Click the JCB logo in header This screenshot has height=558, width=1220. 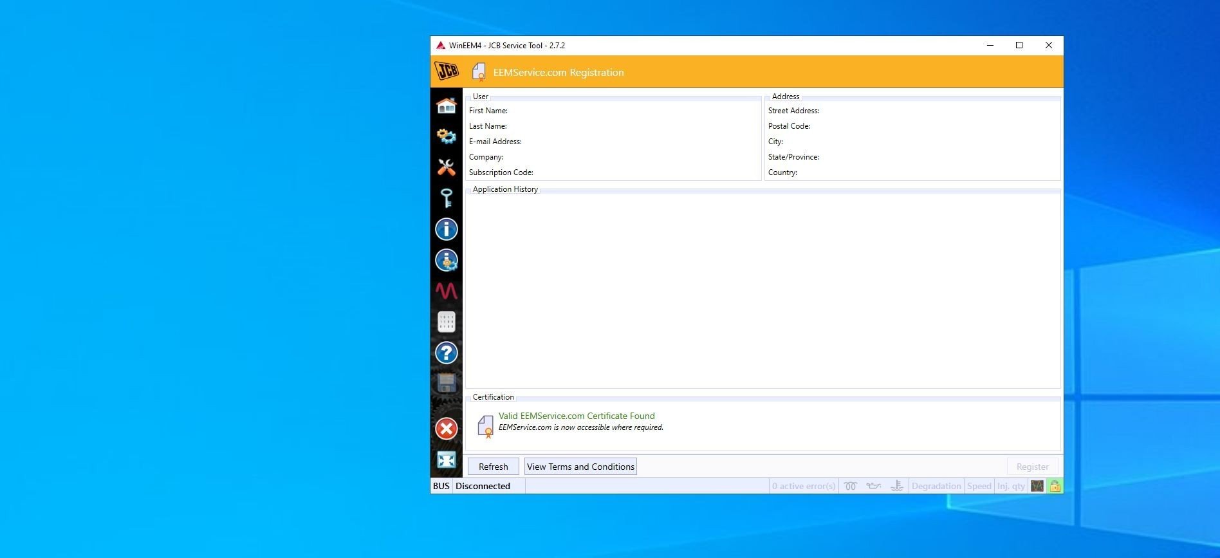click(447, 71)
